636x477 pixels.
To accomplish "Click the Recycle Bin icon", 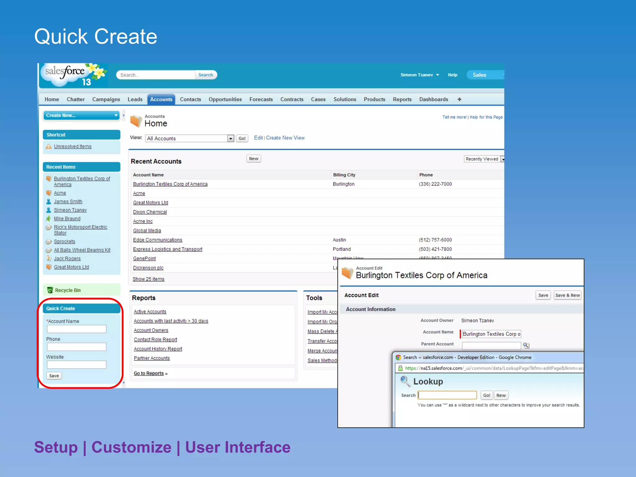I will (50, 290).
